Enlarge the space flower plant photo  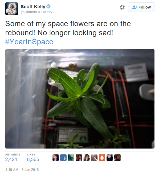80,99
